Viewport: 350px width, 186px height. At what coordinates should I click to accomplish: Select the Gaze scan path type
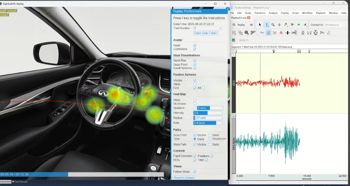[195, 139]
